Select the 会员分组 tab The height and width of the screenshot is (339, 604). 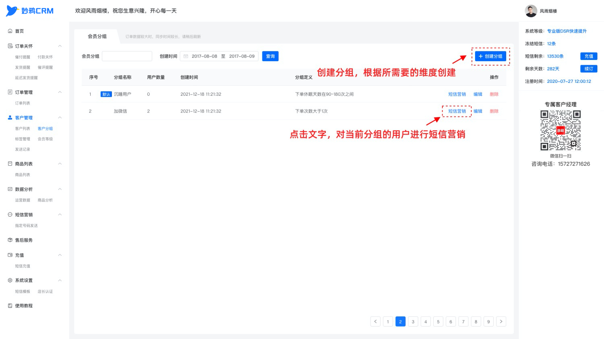click(97, 36)
